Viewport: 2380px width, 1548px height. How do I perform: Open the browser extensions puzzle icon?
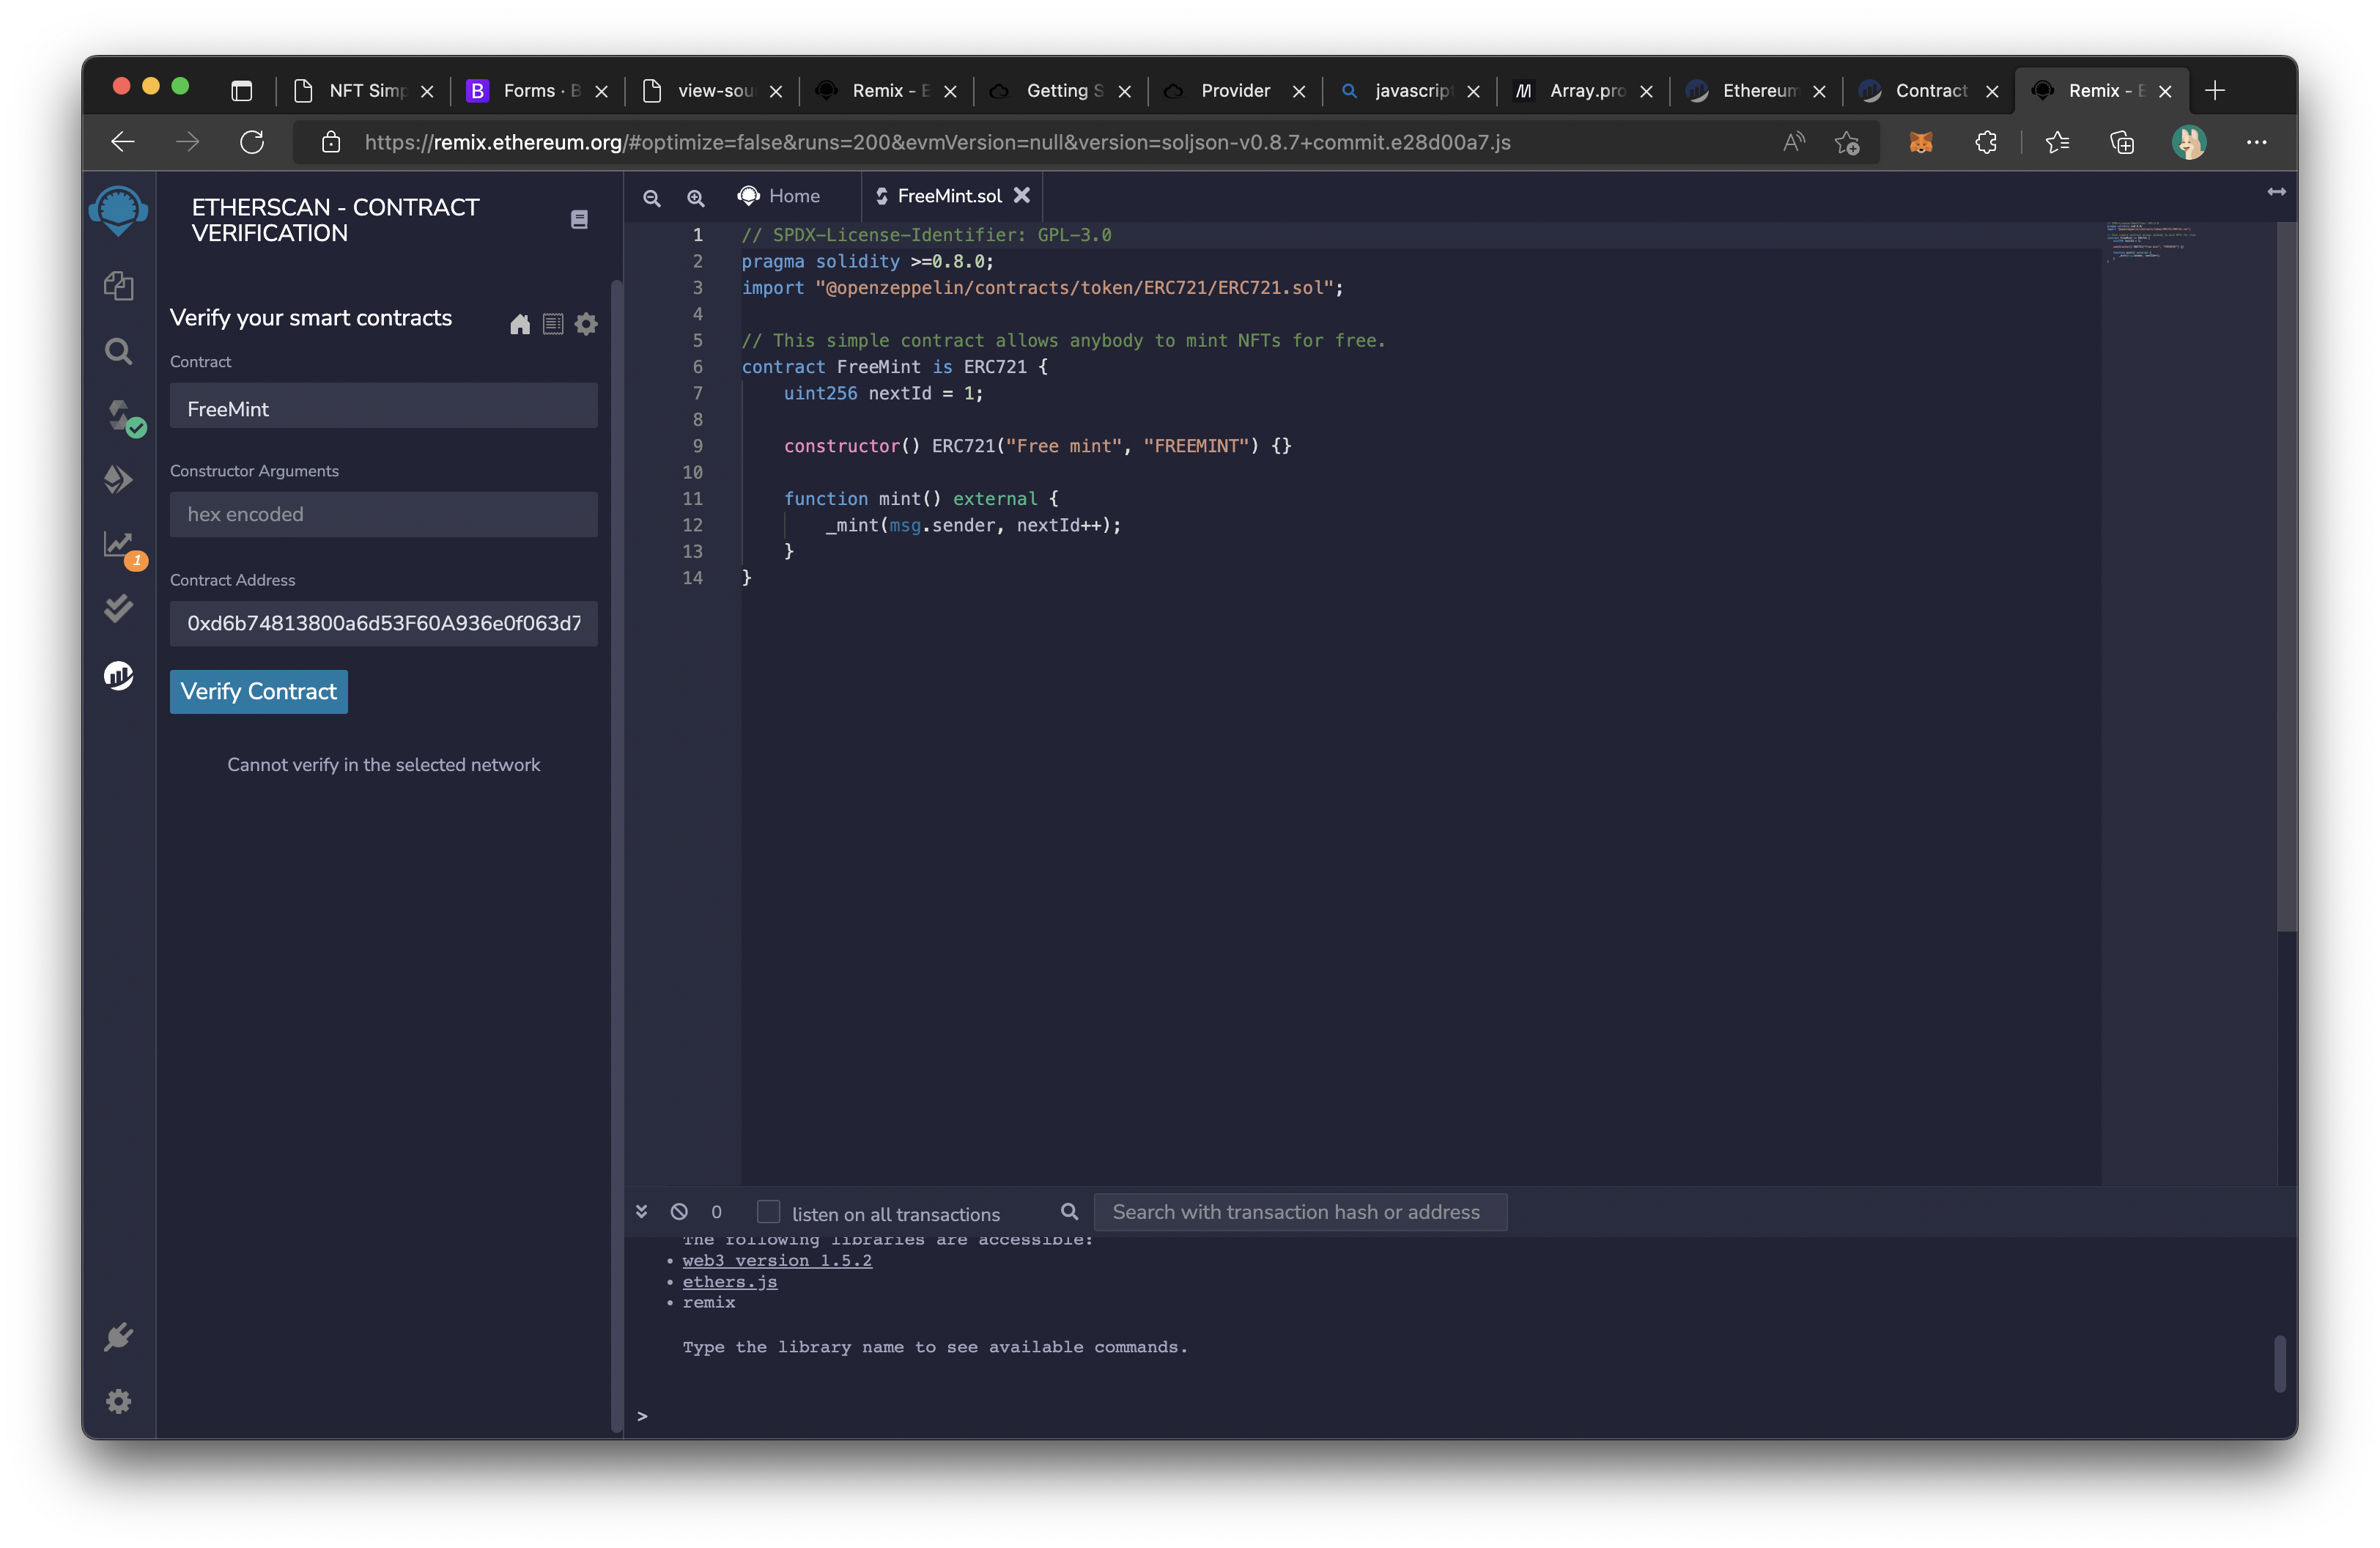pos(1986,143)
